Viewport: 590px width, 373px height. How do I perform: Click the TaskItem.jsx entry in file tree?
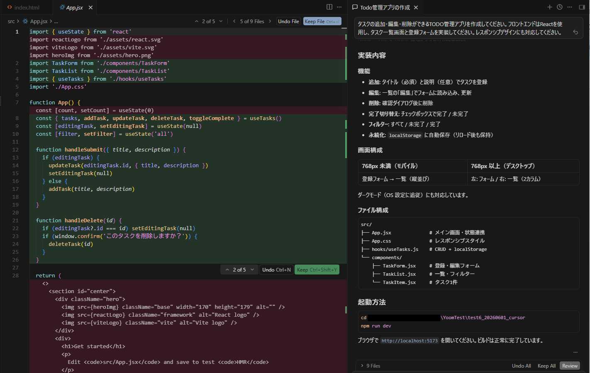pos(399,282)
